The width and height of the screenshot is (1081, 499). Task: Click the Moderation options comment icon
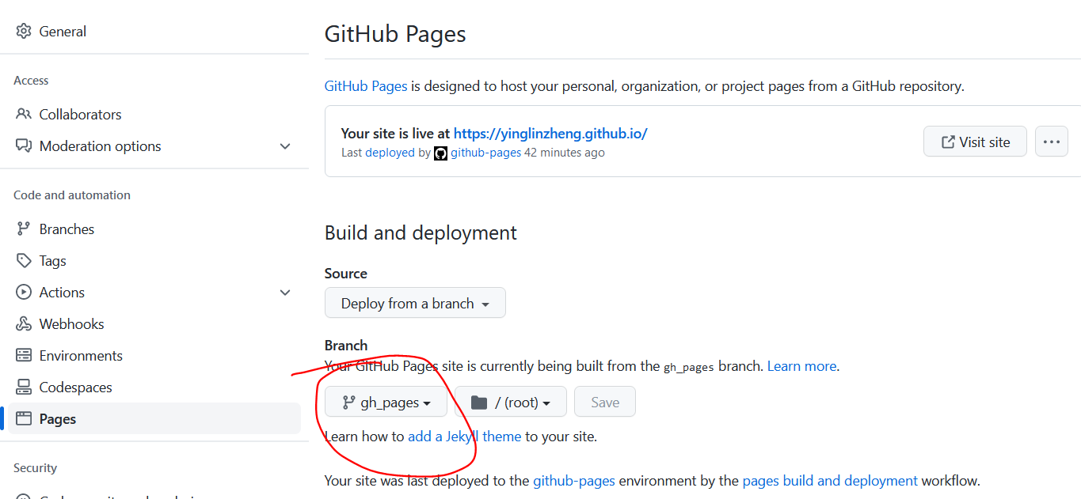(24, 146)
